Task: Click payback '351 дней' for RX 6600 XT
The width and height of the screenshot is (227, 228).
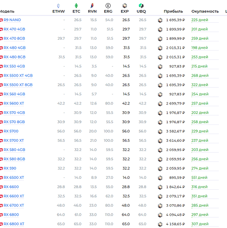Action: click(199, 196)
